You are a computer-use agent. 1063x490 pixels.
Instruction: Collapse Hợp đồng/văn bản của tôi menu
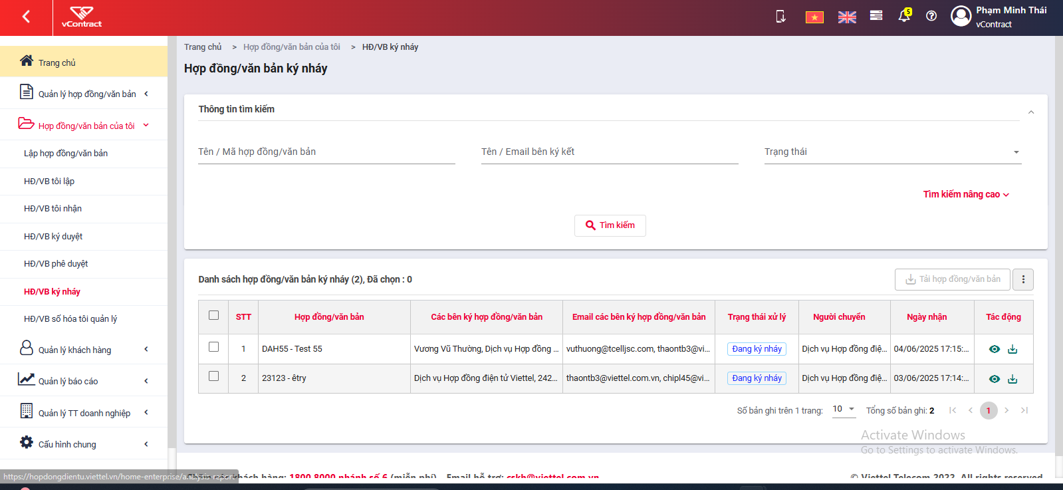pos(84,125)
